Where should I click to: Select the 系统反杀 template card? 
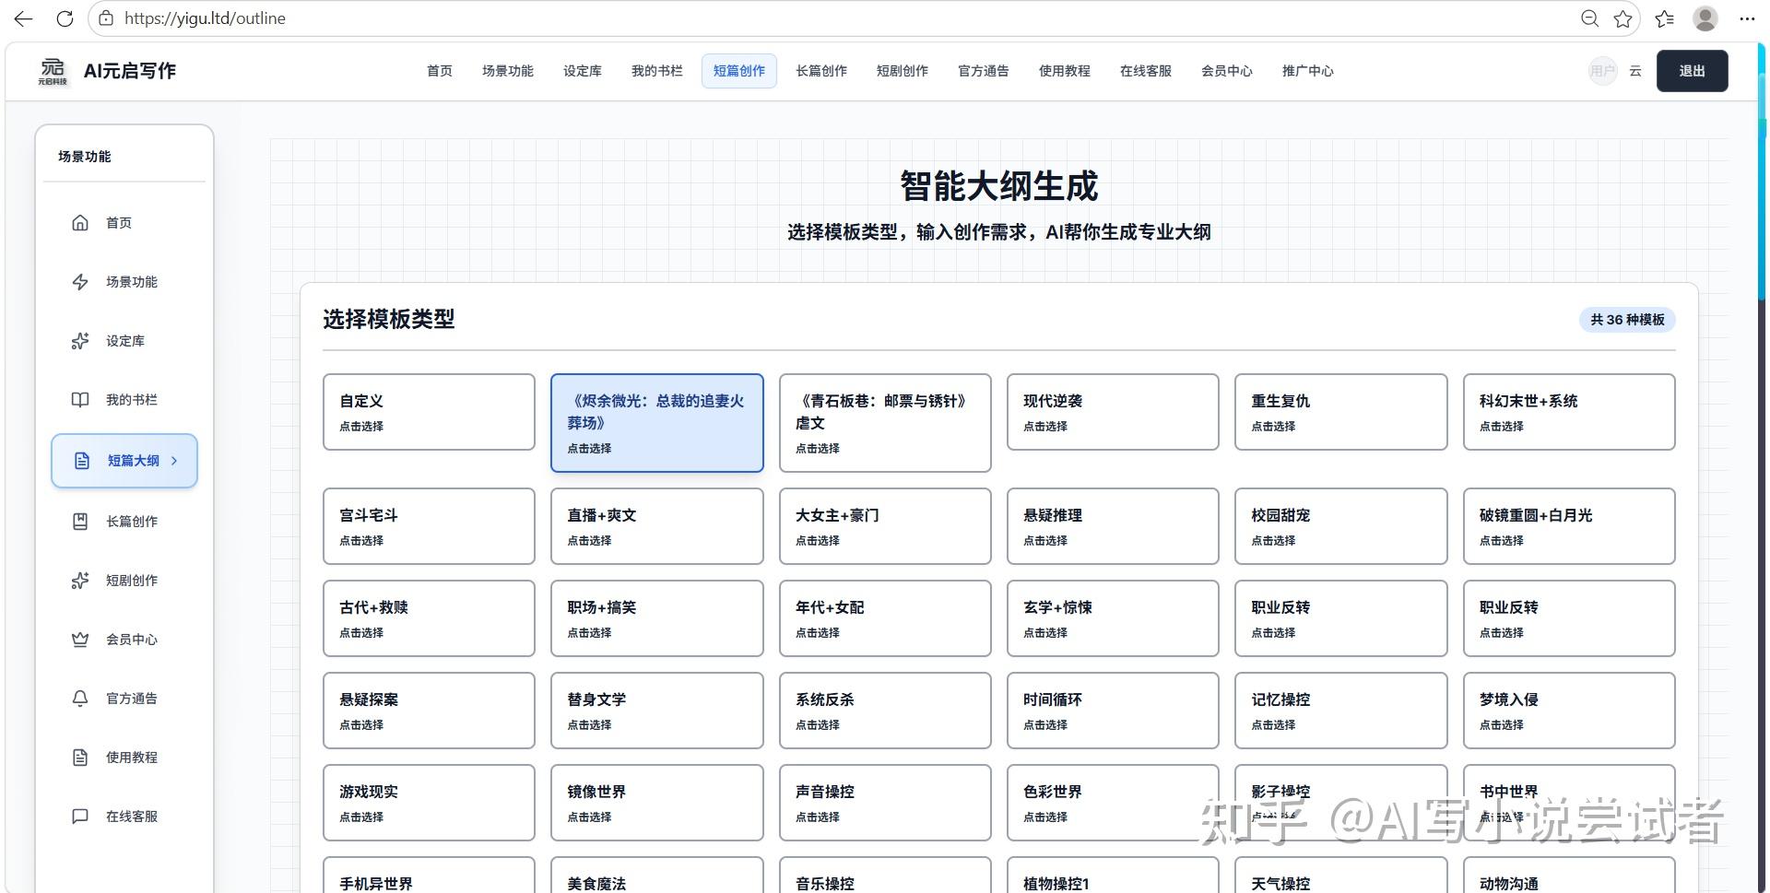point(885,711)
